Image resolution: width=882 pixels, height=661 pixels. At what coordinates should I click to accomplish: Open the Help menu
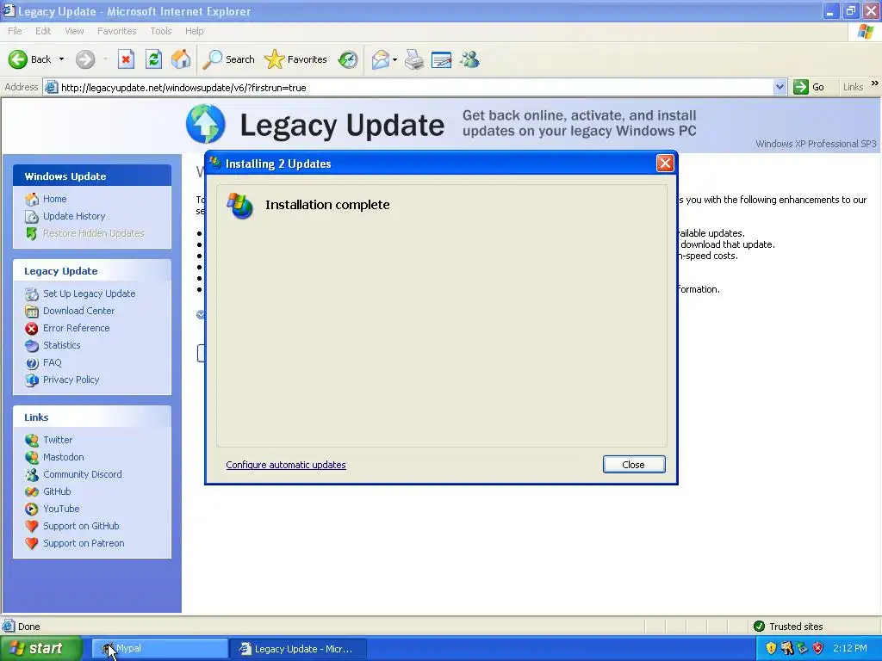click(x=194, y=31)
